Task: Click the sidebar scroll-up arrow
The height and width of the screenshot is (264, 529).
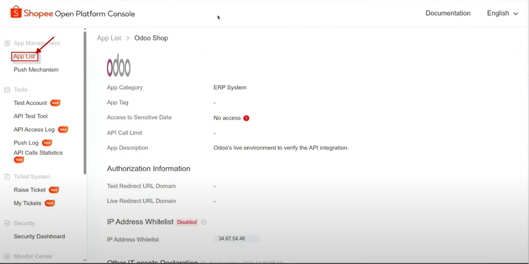Action: tap(85, 29)
